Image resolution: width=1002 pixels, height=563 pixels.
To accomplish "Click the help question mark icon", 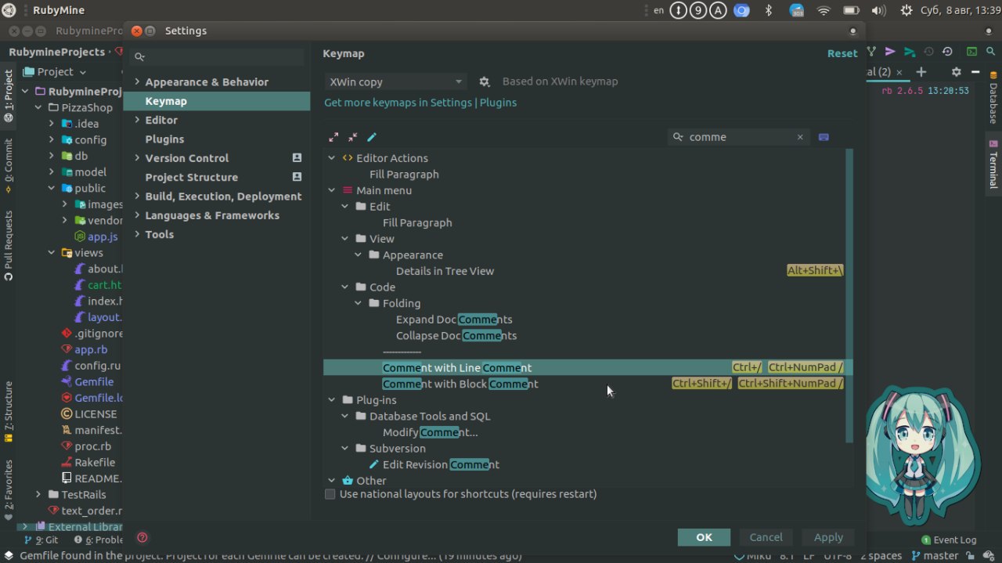I will tap(142, 537).
